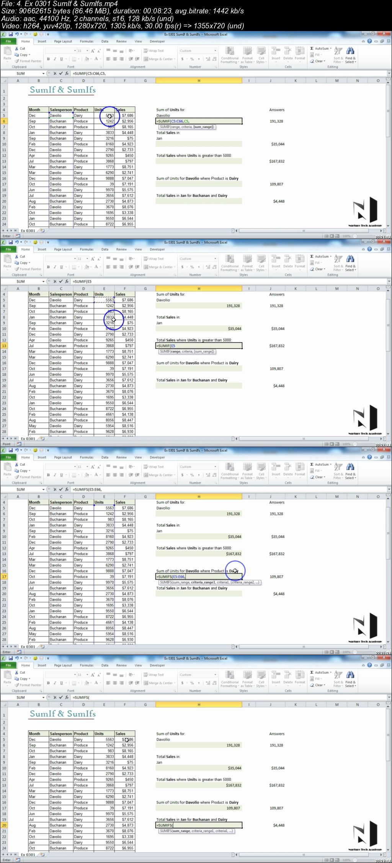This screenshot has width=392, height=863.
Task: Switch to the Data tab in the second window
Action: pyautogui.click(x=105, y=249)
